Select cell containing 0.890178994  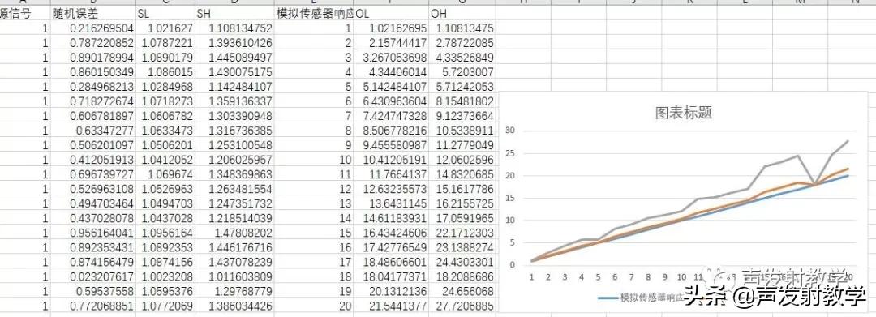92,57
